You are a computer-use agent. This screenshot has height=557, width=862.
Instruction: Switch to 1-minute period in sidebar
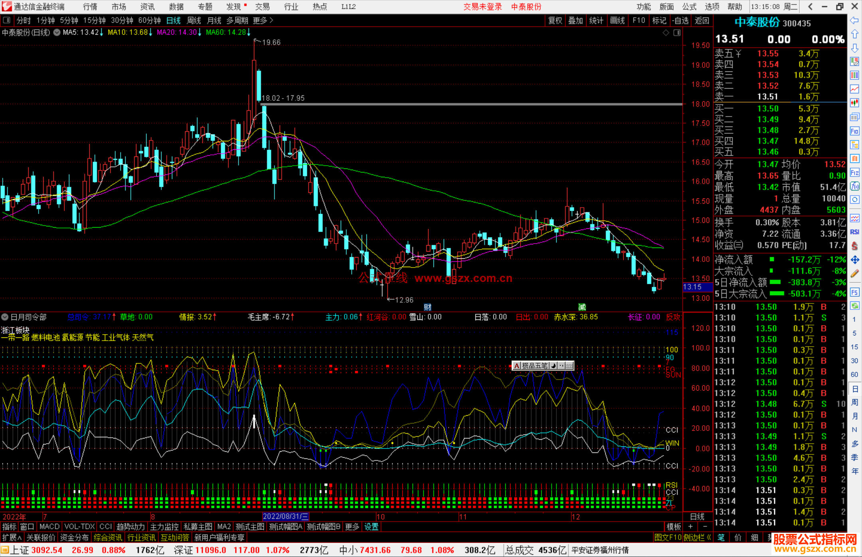pos(854,319)
